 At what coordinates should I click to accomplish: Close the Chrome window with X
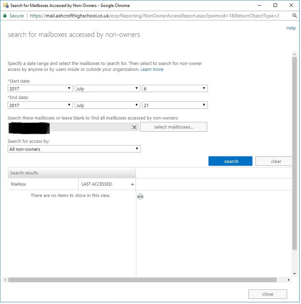[x=292, y=5]
